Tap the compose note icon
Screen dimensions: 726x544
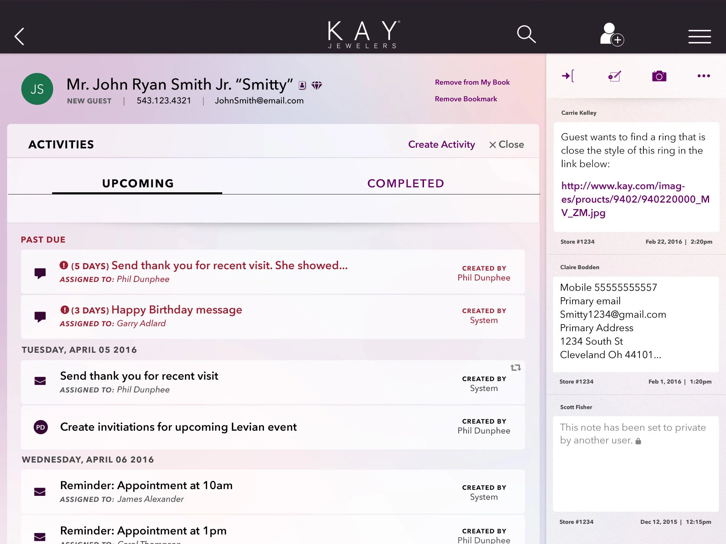(x=614, y=76)
